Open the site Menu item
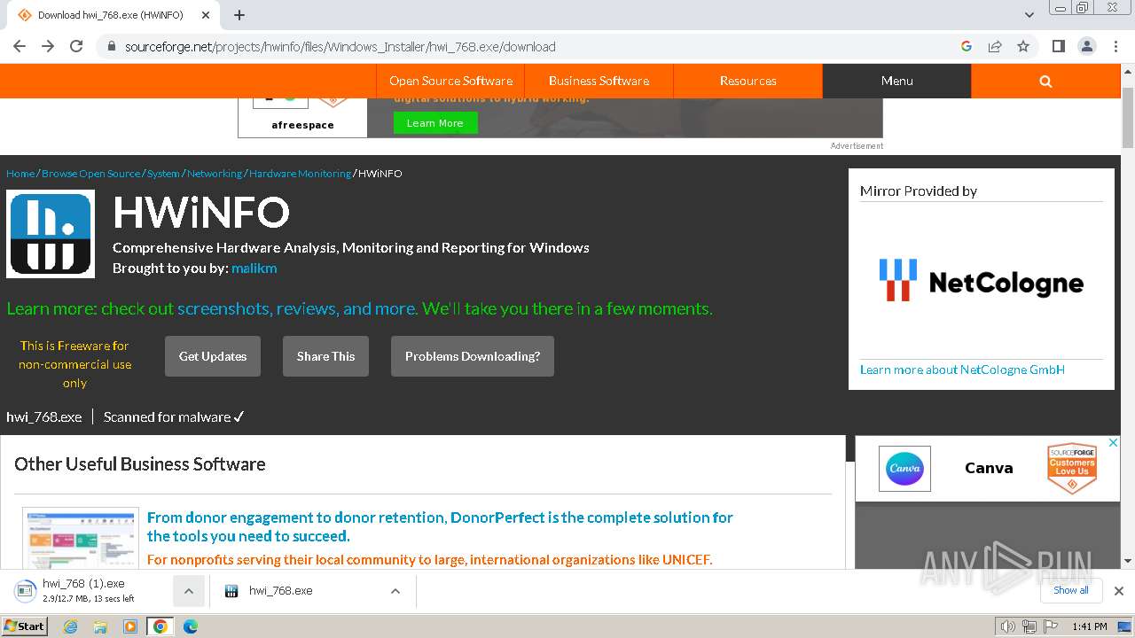This screenshot has height=638, width=1135. coord(896,81)
